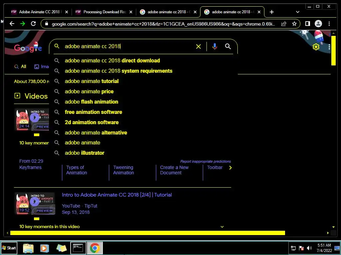The height and width of the screenshot is (255, 341).
Task: Open the Chrome three-dot menu
Action: [329, 24]
